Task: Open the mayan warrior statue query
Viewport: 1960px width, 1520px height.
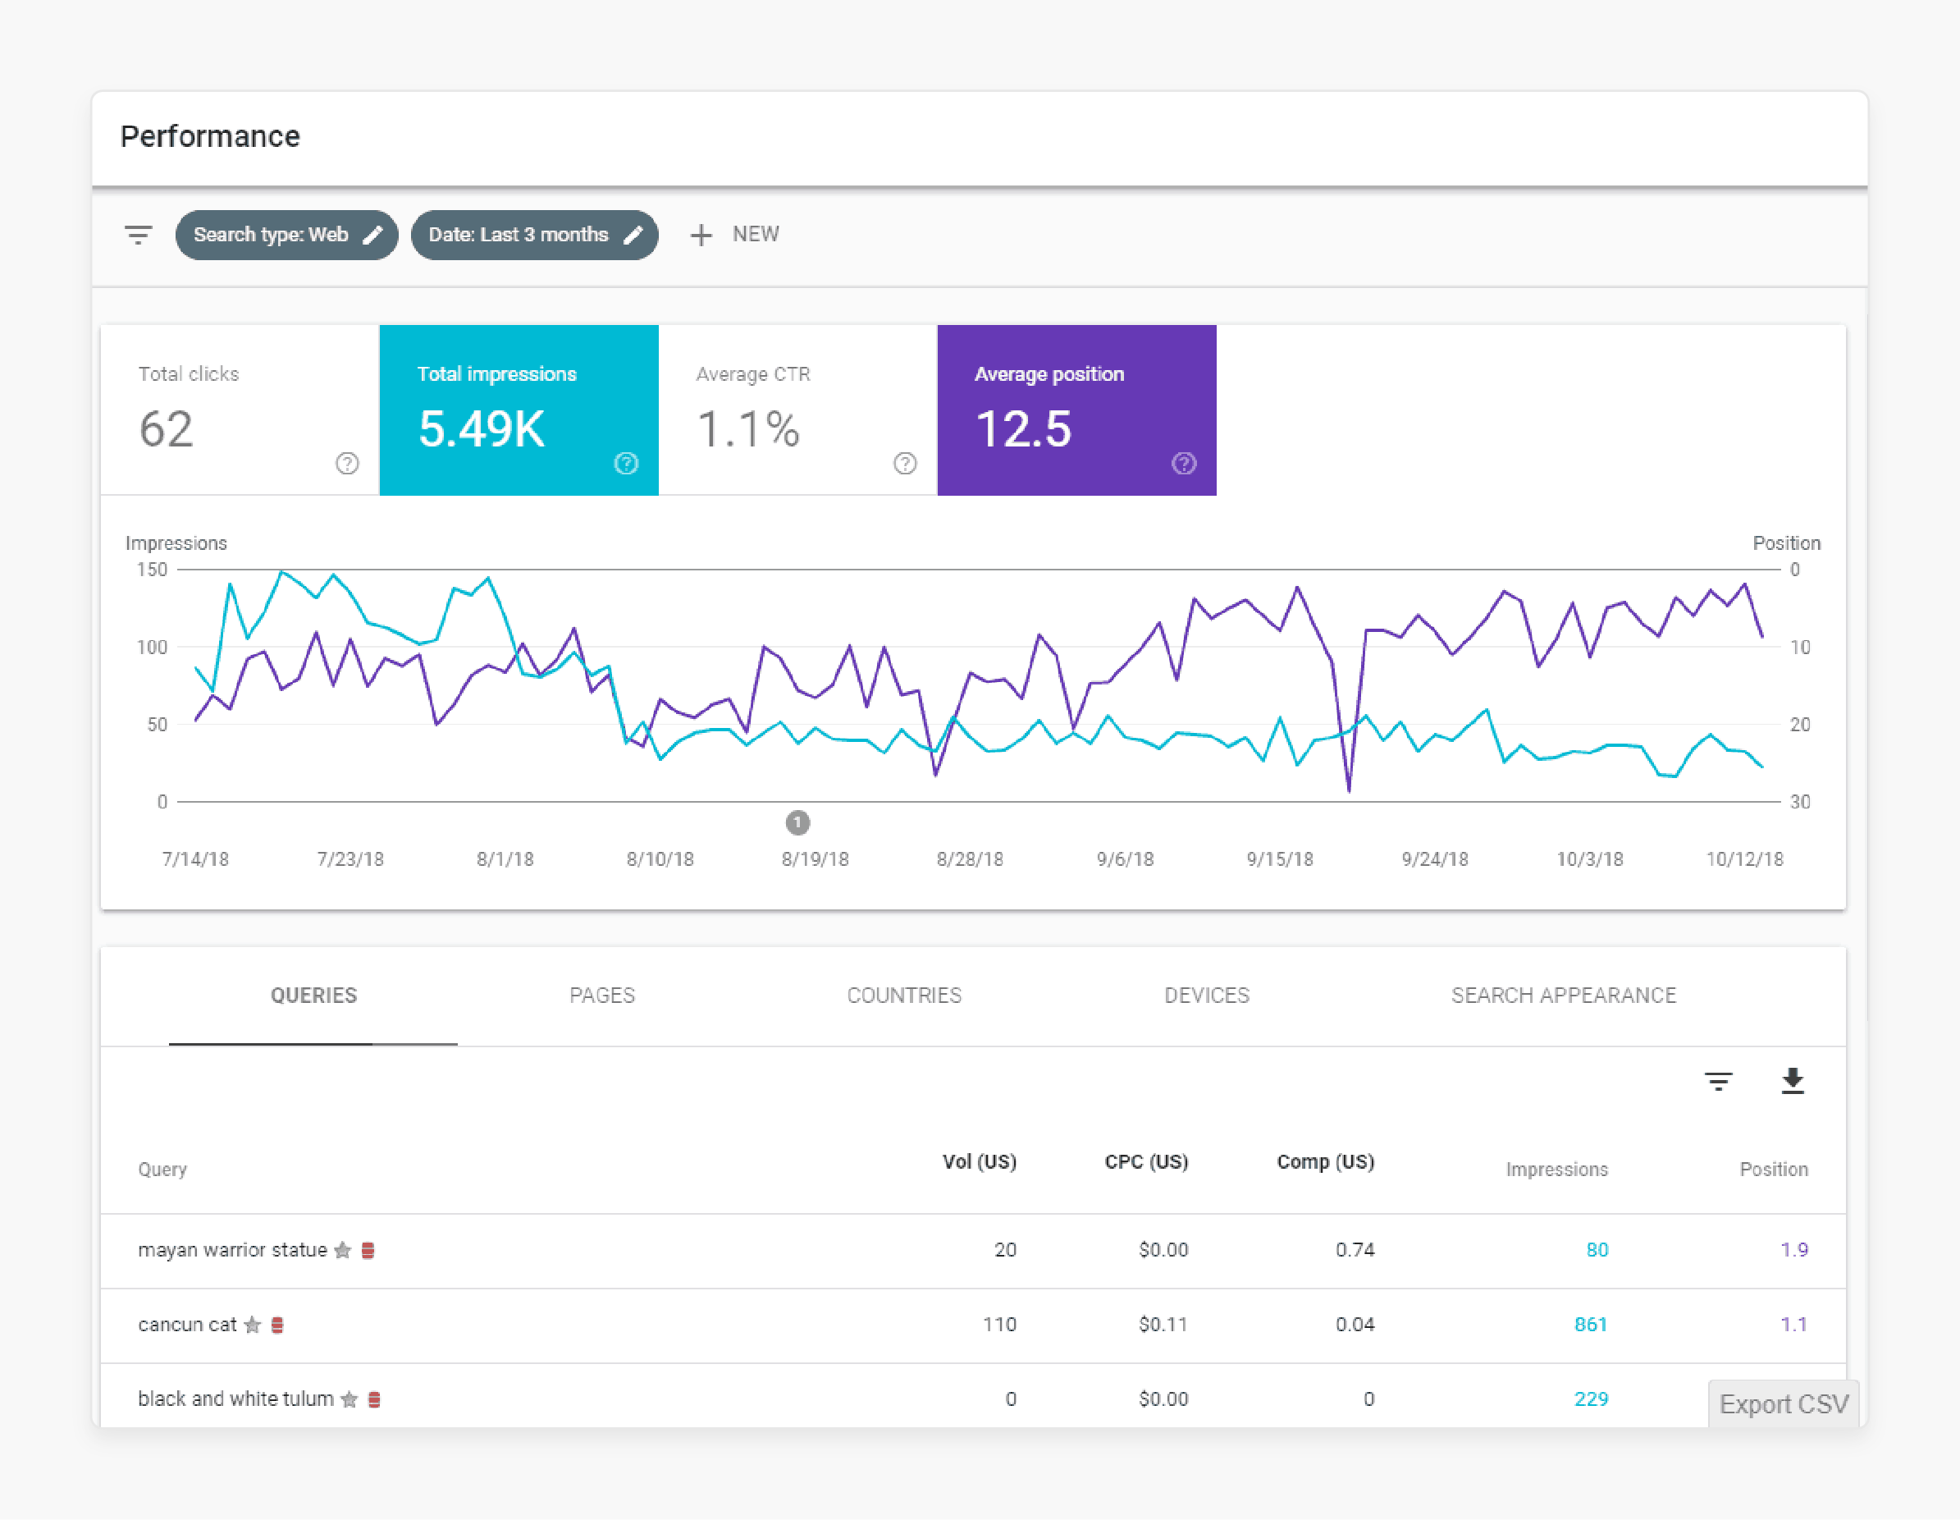Action: tap(232, 1250)
